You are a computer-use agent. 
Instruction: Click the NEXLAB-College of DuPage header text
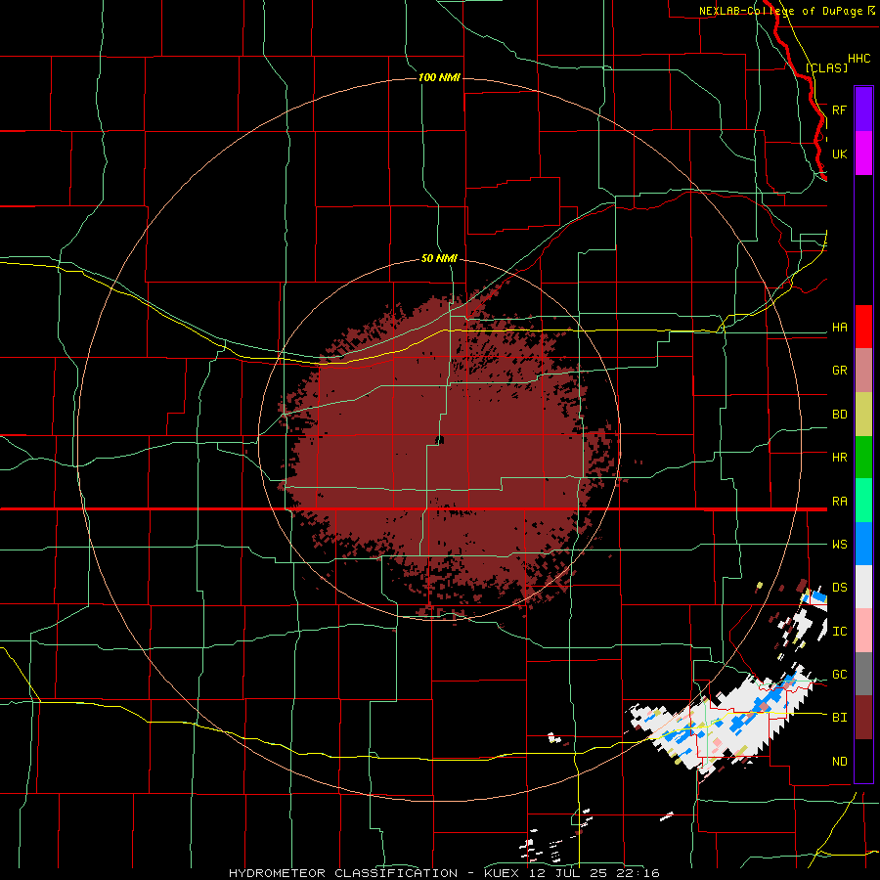(781, 11)
